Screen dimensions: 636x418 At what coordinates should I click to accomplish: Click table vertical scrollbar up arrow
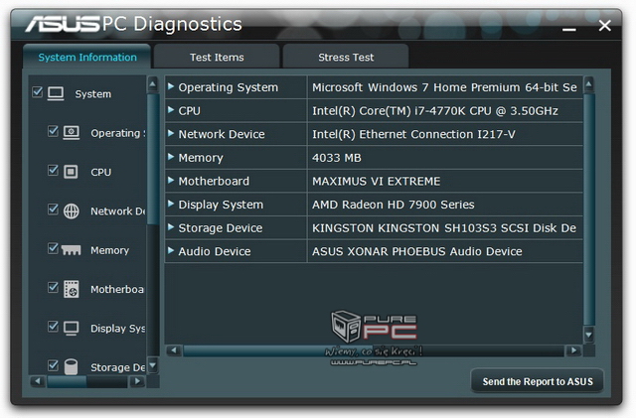coord(589,84)
